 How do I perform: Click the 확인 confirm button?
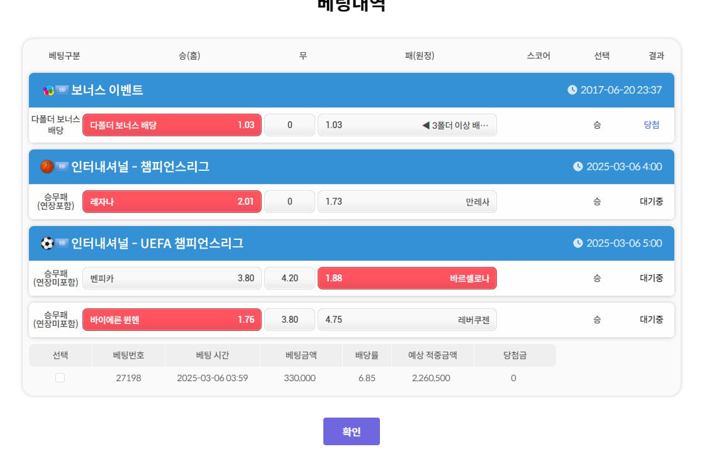click(352, 431)
